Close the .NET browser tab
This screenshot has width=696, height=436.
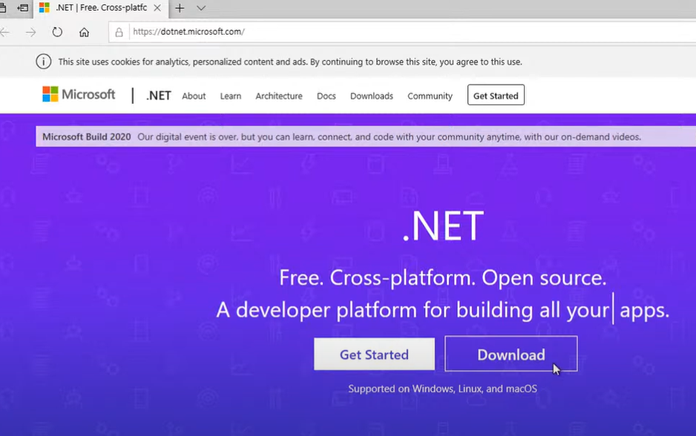click(x=157, y=8)
